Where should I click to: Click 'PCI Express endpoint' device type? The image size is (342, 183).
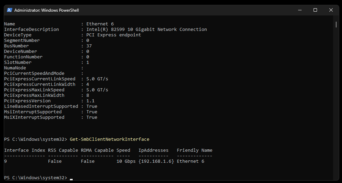coord(114,35)
